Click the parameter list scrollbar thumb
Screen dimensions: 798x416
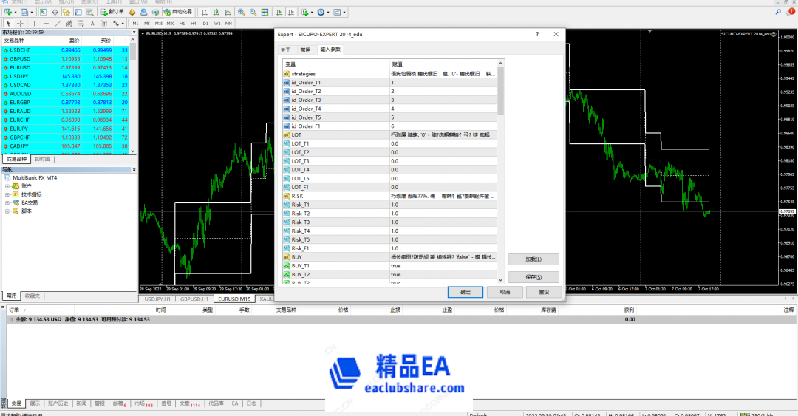(500, 91)
